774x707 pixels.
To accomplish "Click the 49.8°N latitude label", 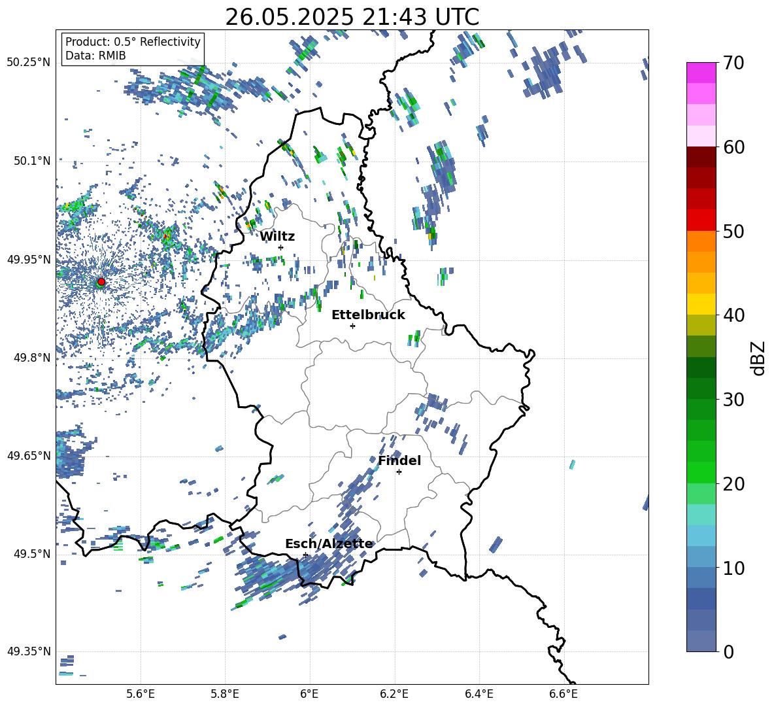I will point(31,358).
